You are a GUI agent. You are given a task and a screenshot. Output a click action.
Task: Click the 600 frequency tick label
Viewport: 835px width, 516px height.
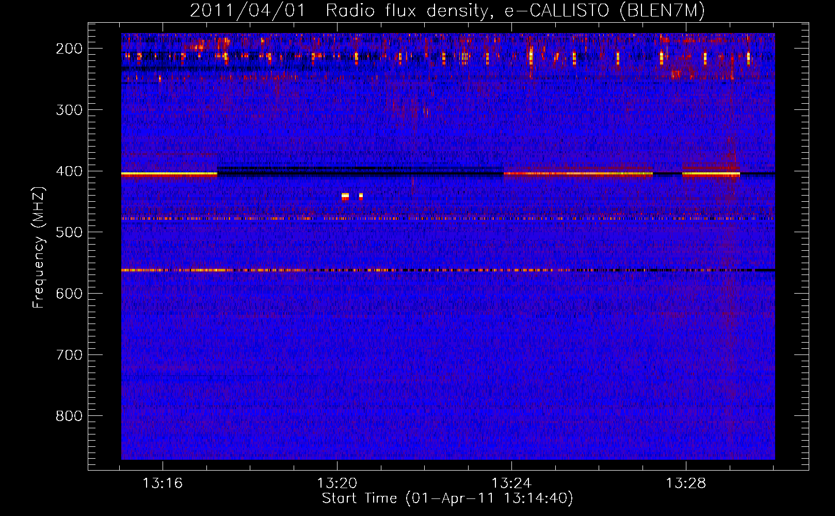click(x=69, y=294)
